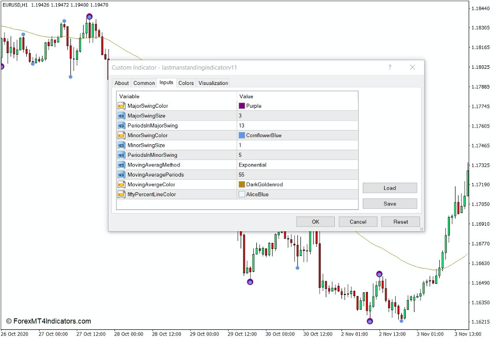Screen dimensions: 495x339
Task: Open the About tab
Action: point(122,83)
